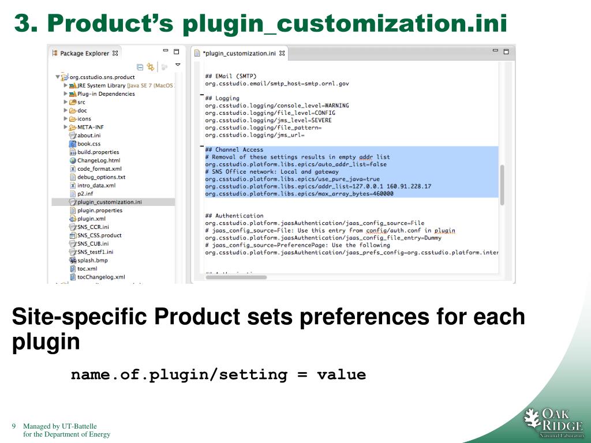The height and width of the screenshot is (443, 591).
Task: Click the smtp_host=smtp.ornl.gov line
Action: point(277,84)
